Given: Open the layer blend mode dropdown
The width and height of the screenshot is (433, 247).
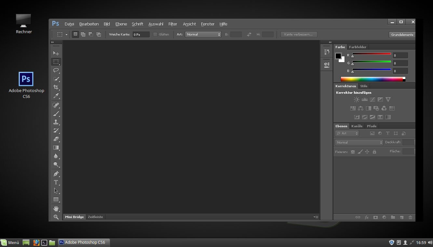Looking at the screenshot, I should click(359, 143).
